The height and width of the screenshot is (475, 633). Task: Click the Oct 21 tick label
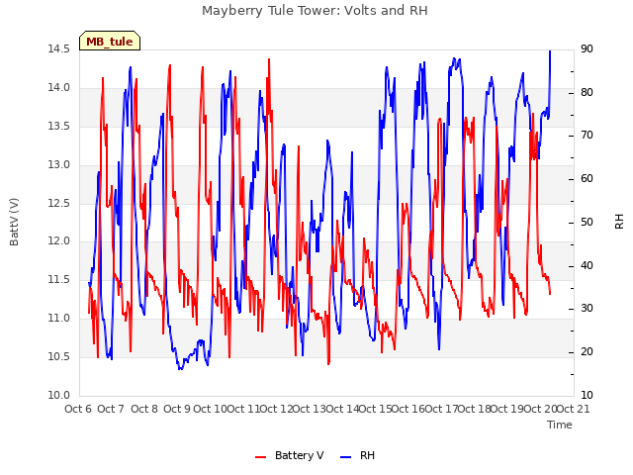point(573,409)
